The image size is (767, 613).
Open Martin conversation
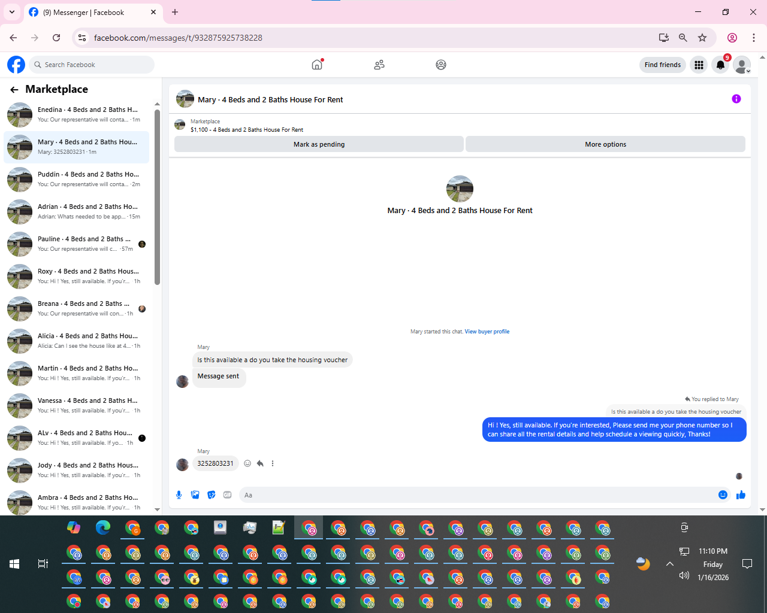[77, 374]
